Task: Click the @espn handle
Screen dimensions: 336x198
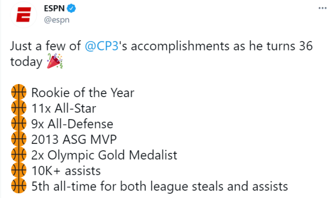Action: pyautogui.click(x=57, y=20)
